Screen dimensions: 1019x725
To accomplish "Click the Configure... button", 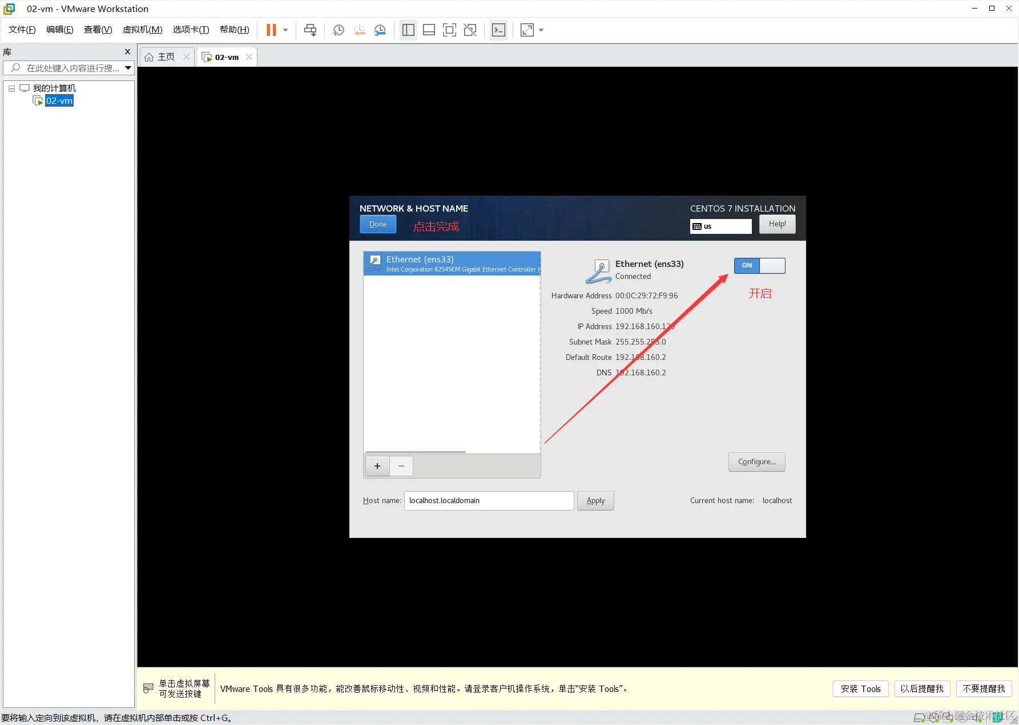I will 756,462.
